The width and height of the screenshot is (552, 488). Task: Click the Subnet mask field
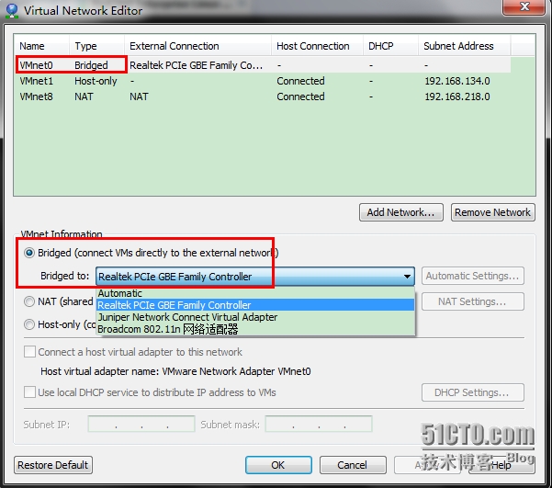tap(319, 424)
